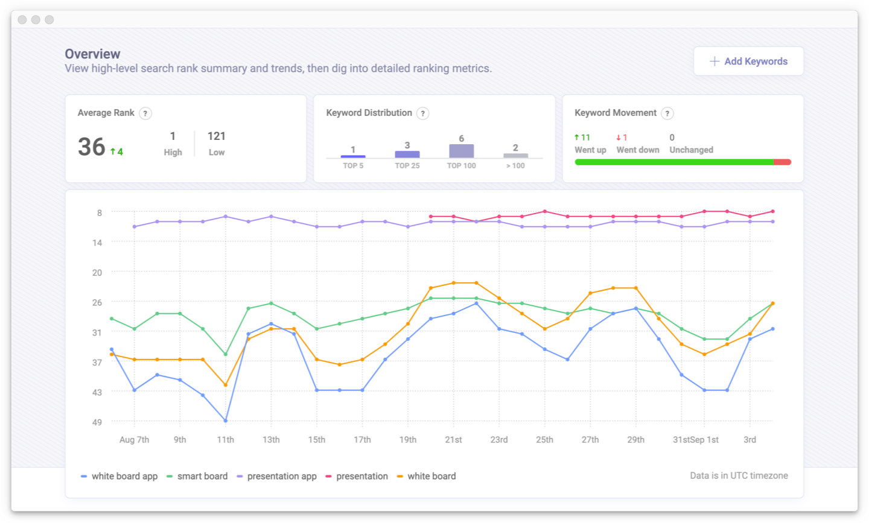Open the Average Rank help tooltip icon
869x523 pixels.
pos(145,113)
